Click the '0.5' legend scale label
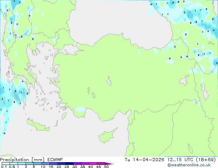 click(12, 167)
